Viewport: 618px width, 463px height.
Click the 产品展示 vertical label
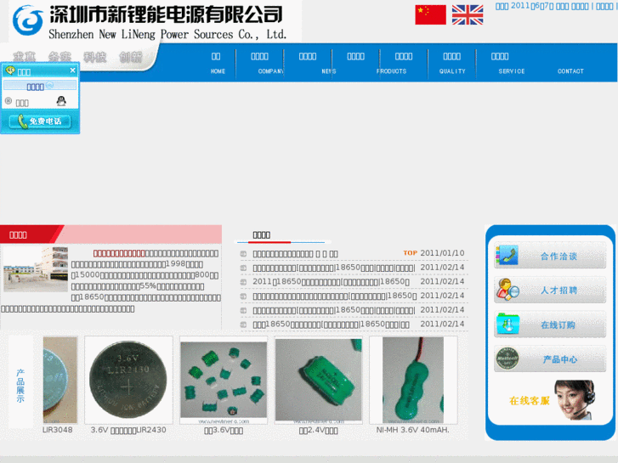(20, 386)
